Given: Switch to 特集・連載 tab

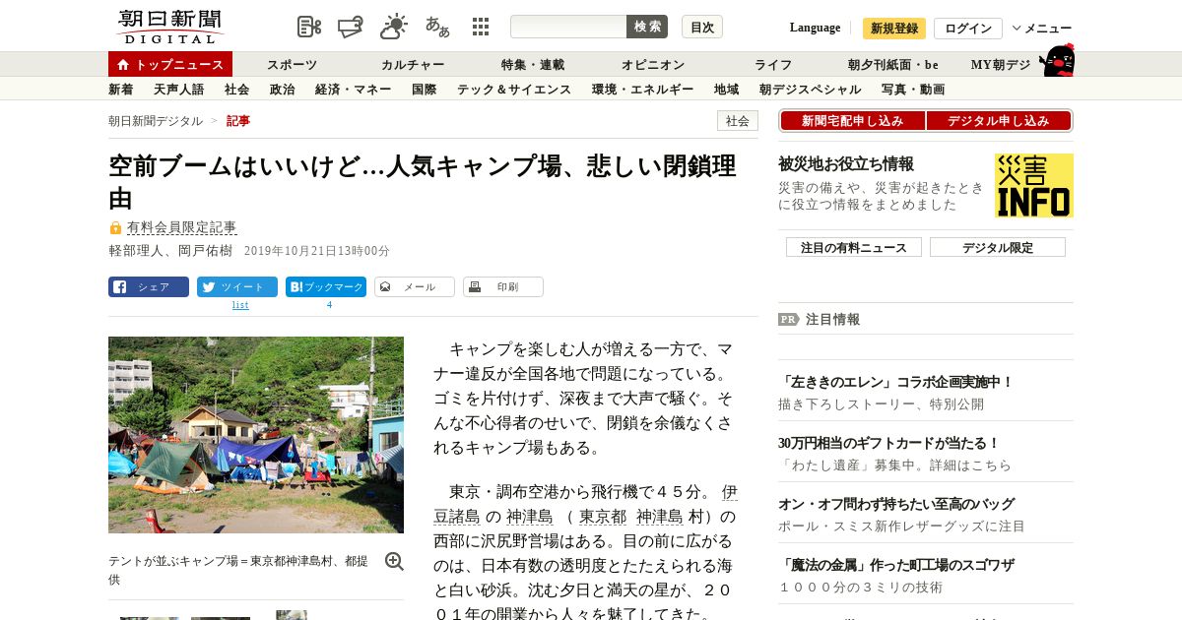Looking at the screenshot, I should (533, 65).
